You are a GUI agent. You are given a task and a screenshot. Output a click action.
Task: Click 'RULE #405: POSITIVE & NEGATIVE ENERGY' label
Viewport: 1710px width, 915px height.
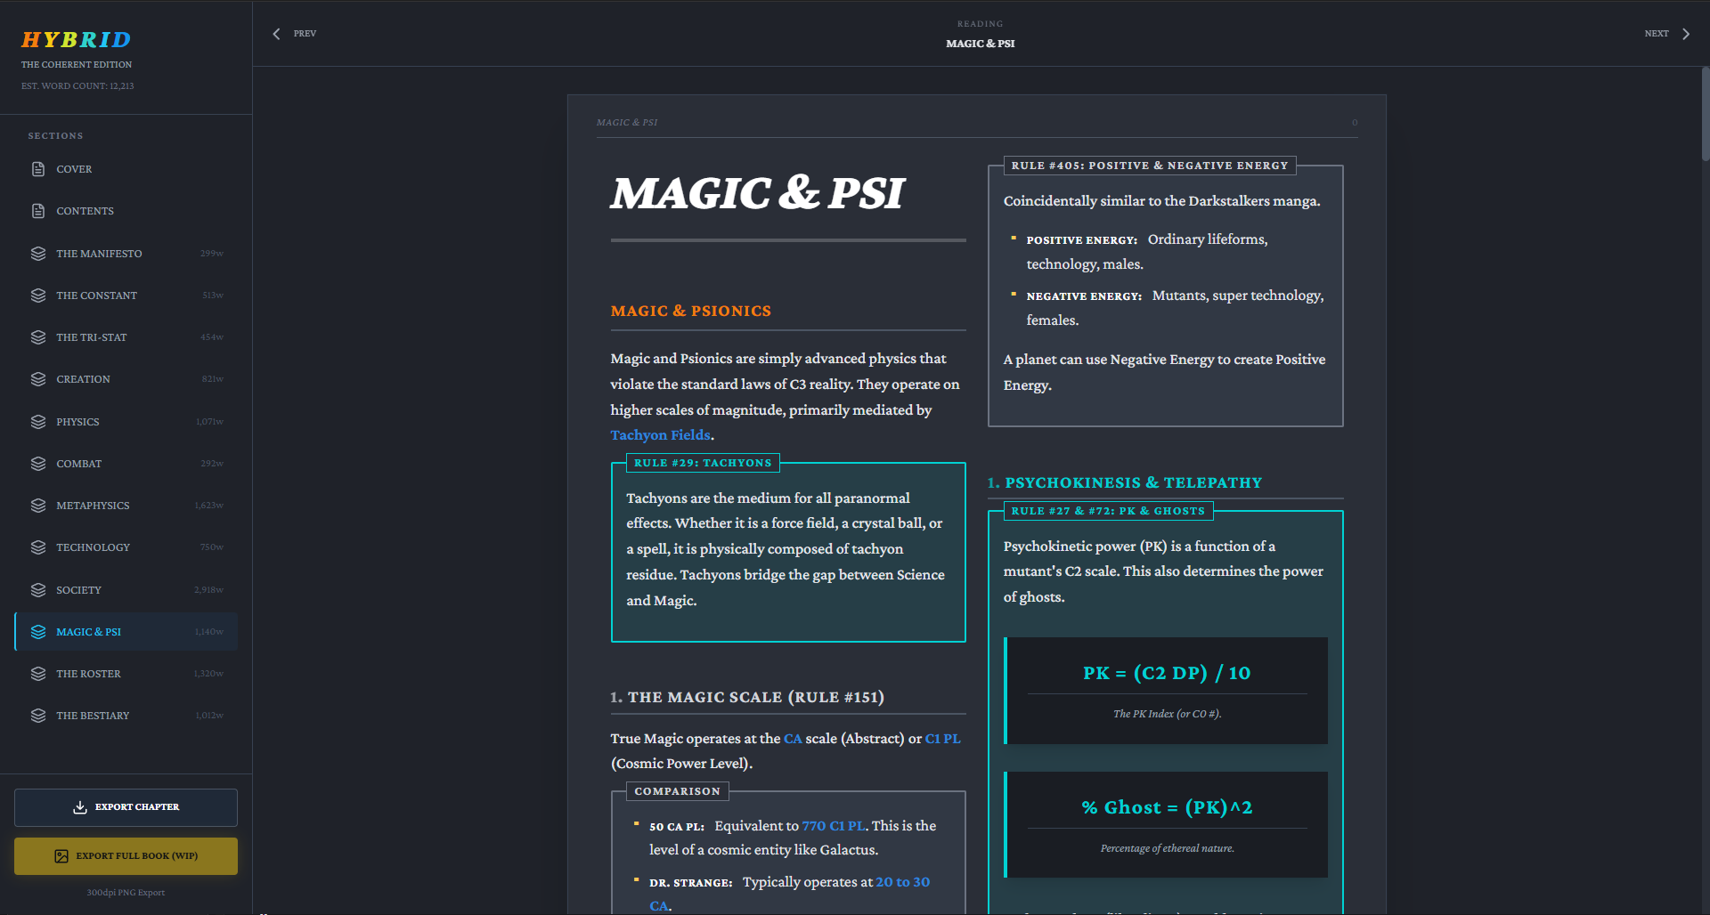pyautogui.click(x=1150, y=166)
